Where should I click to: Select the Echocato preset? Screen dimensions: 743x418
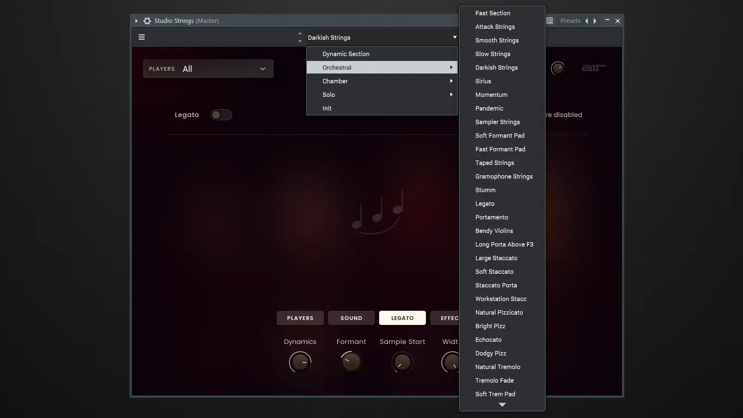tap(502, 340)
